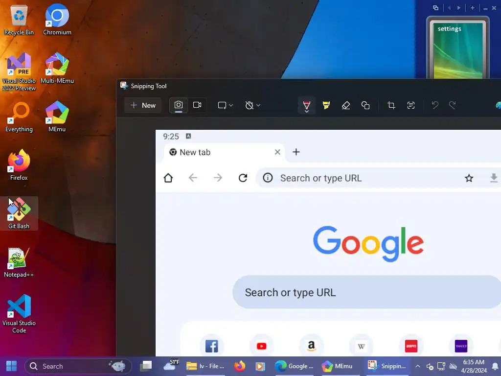Viewport: 501px width, 376px height.
Task: Click Yahoo shortcut tile in the snip
Action: click(x=461, y=346)
